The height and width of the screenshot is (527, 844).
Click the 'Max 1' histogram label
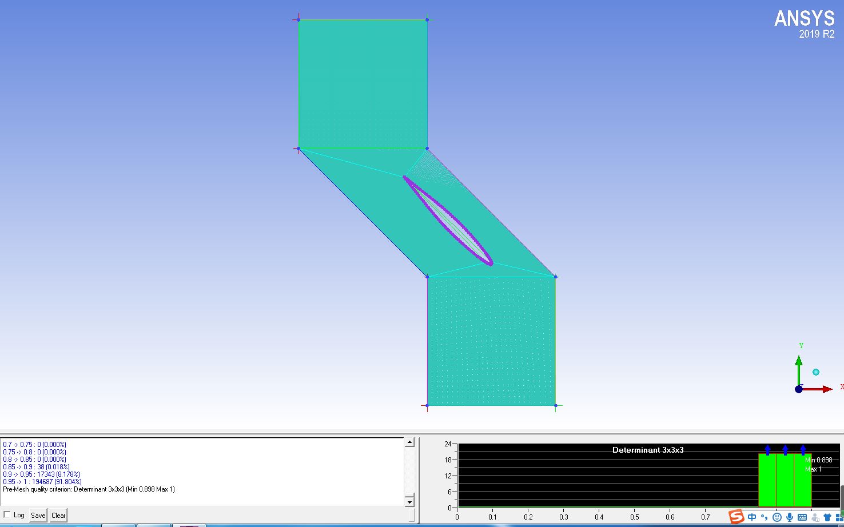point(813,469)
